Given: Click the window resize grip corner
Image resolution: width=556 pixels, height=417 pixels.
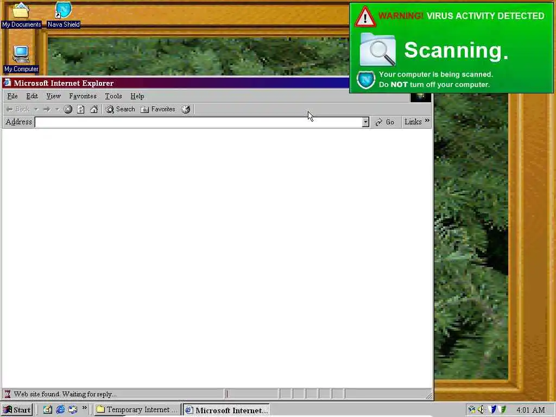Looking at the screenshot, I should pos(429,396).
